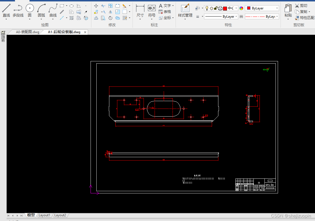The image size is (315, 221).
Task: Click the 坐标 coordinate button
Action: click(x=165, y=18)
